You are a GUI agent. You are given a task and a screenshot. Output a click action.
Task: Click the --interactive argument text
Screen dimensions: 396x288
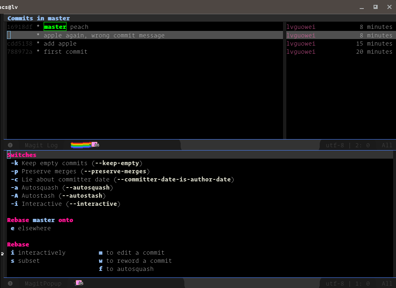(93, 204)
